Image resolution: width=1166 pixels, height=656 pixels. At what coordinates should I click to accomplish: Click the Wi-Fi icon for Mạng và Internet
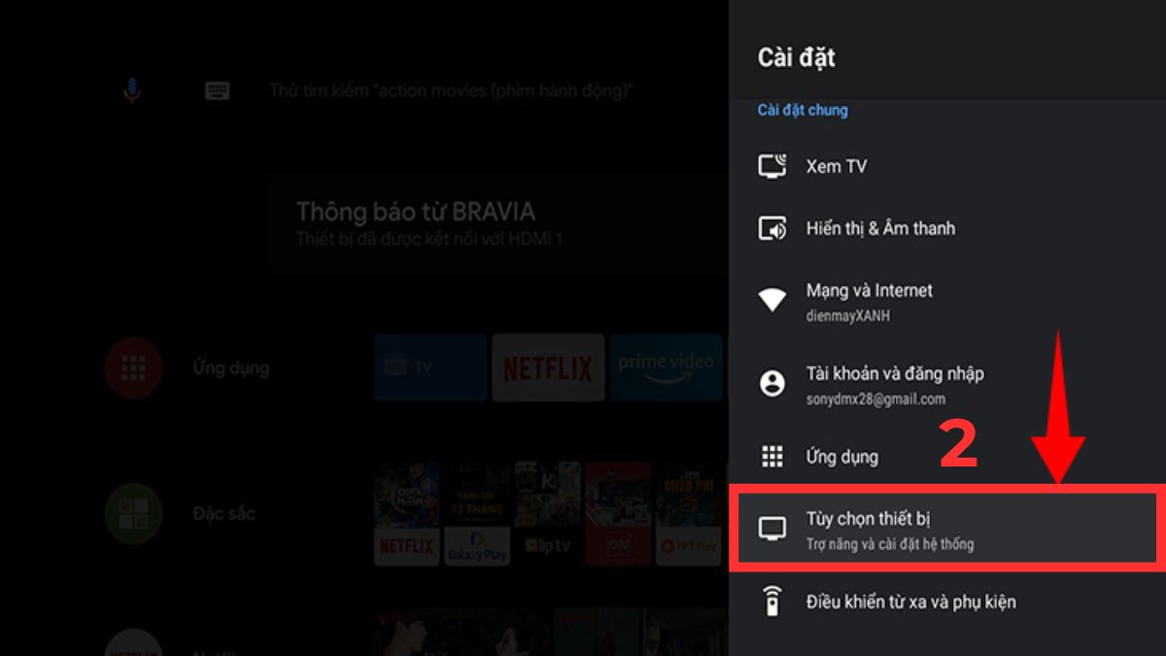[x=772, y=300]
